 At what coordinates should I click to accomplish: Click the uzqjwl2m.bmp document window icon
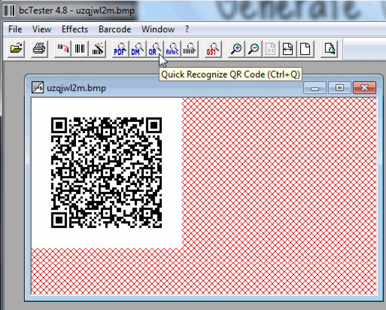[38, 87]
